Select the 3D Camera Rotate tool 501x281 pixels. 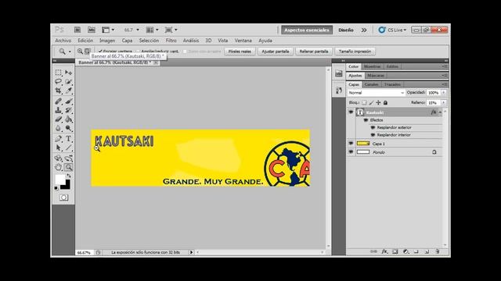pos(68,158)
